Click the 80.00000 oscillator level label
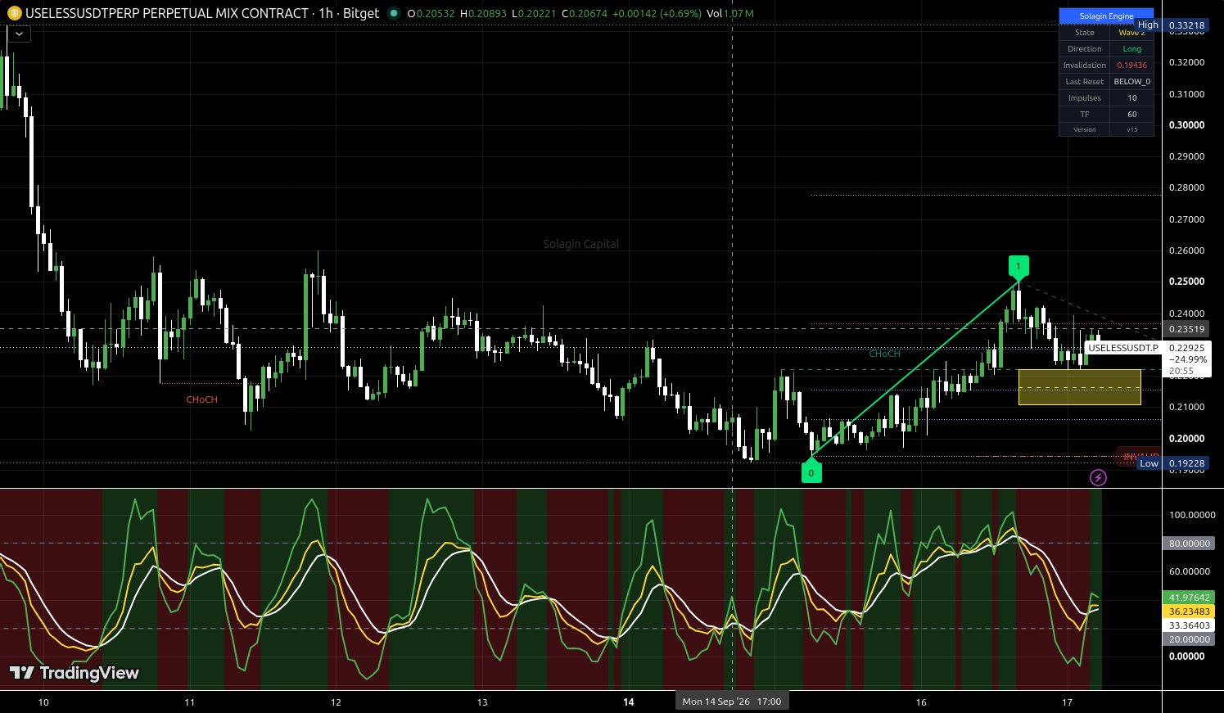This screenshot has height=713, width=1224. tap(1189, 544)
